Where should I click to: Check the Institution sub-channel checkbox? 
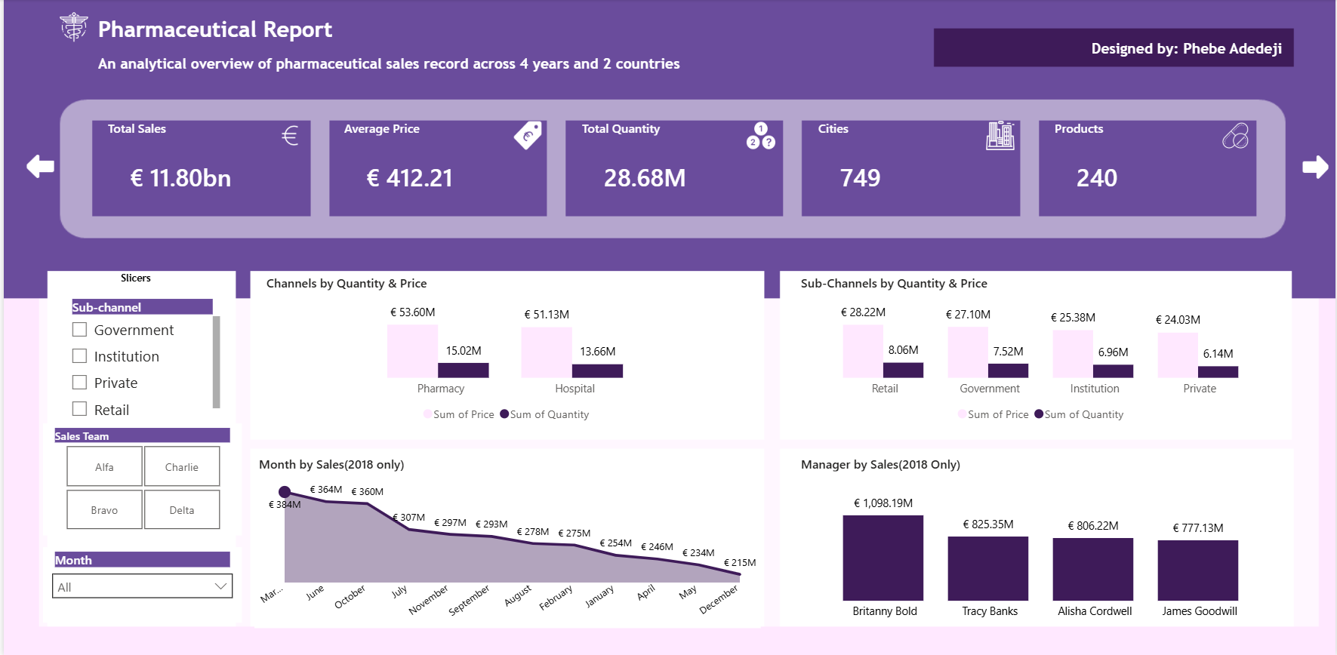[79, 356]
